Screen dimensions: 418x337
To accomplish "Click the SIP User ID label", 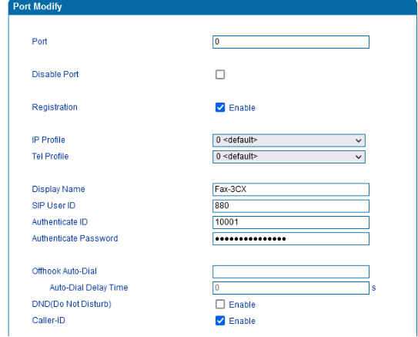I will click(54, 205).
